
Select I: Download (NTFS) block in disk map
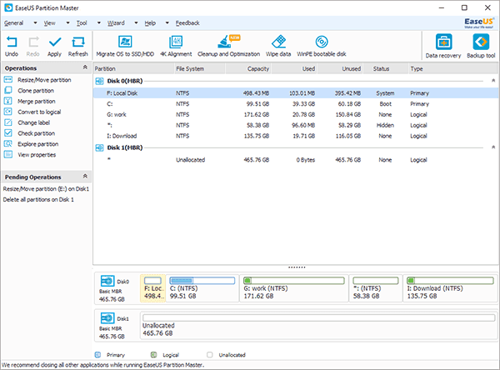point(450,288)
